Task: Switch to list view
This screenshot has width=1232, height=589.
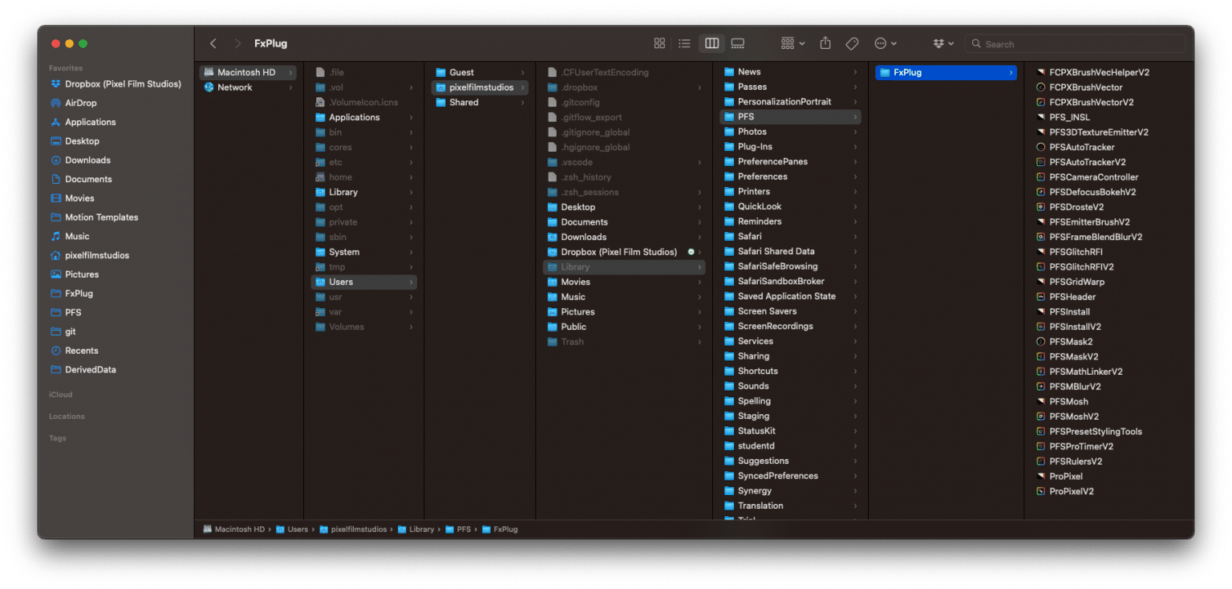Action: pyautogui.click(x=684, y=43)
